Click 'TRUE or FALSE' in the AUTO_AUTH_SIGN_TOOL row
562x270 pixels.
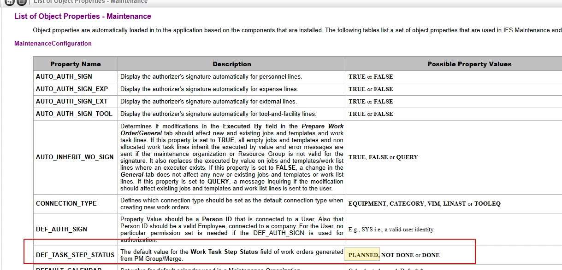[x=371, y=114]
